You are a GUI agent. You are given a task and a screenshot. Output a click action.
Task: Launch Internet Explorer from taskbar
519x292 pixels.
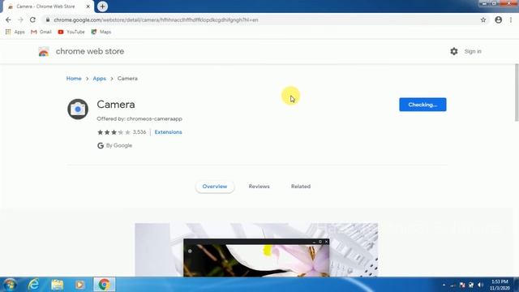tap(34, 285)
